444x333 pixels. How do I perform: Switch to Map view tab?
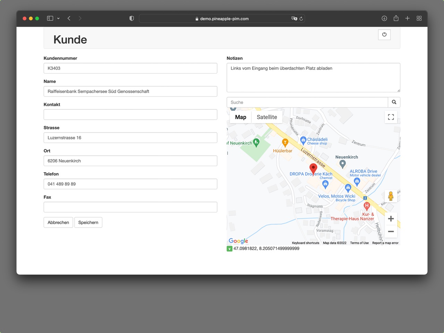[x=241, y=117]
